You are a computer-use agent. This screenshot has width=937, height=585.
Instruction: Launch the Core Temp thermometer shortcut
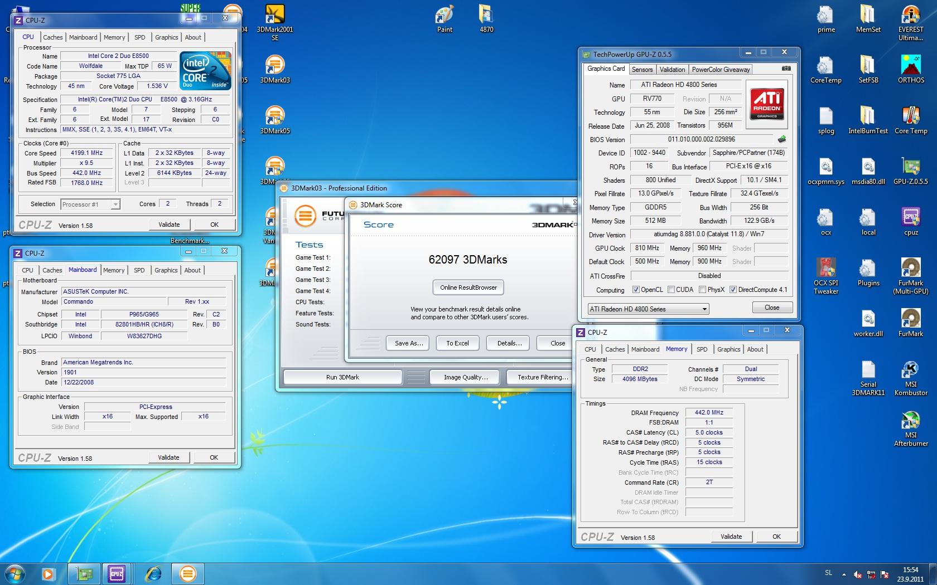point(910,121)
